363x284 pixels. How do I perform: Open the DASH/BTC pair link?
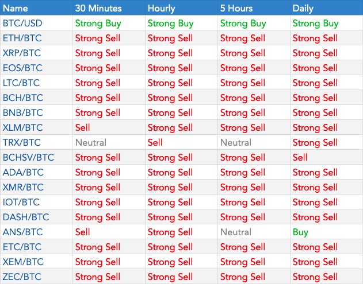(x=26, y=217)
